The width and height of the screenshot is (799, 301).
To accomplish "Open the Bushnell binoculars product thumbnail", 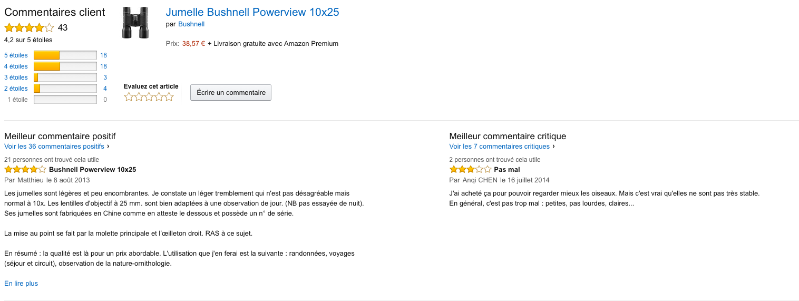I will point(135,23).
